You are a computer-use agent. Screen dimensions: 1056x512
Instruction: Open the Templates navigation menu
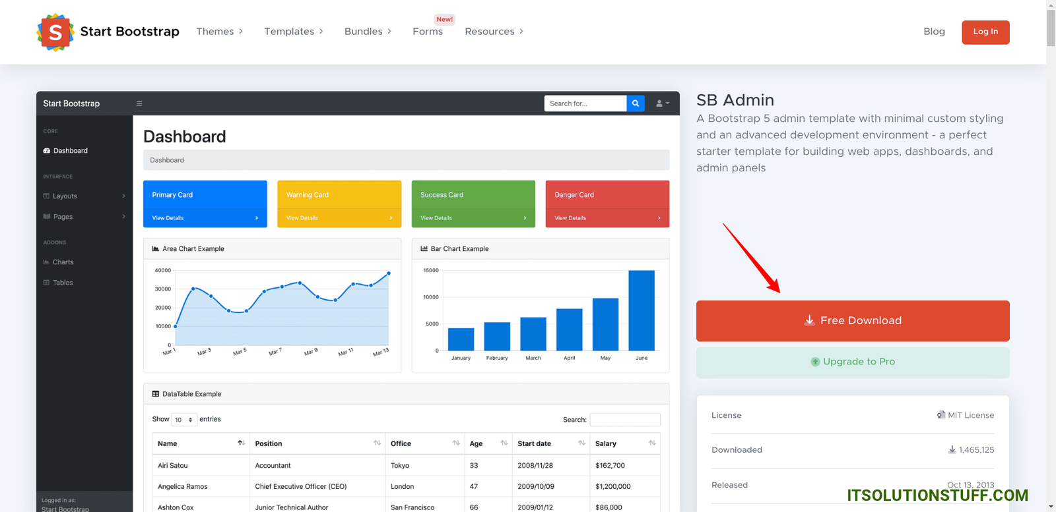point(294,32)
